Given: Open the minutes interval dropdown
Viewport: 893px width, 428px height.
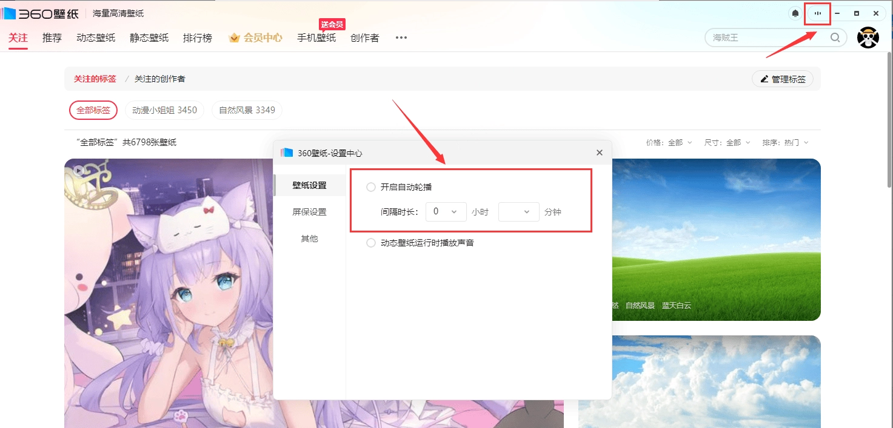Looking at the screenshot, I should pos(518,211).
